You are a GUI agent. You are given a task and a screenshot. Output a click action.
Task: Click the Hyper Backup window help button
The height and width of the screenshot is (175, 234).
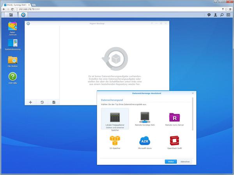(x=152, y=23)
